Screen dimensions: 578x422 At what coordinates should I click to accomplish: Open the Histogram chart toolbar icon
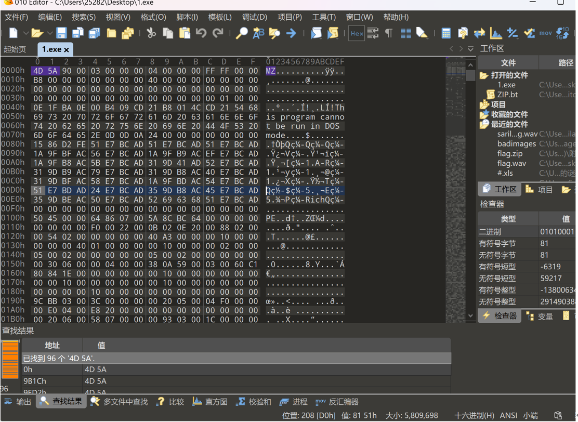click(x=496, y=33)
